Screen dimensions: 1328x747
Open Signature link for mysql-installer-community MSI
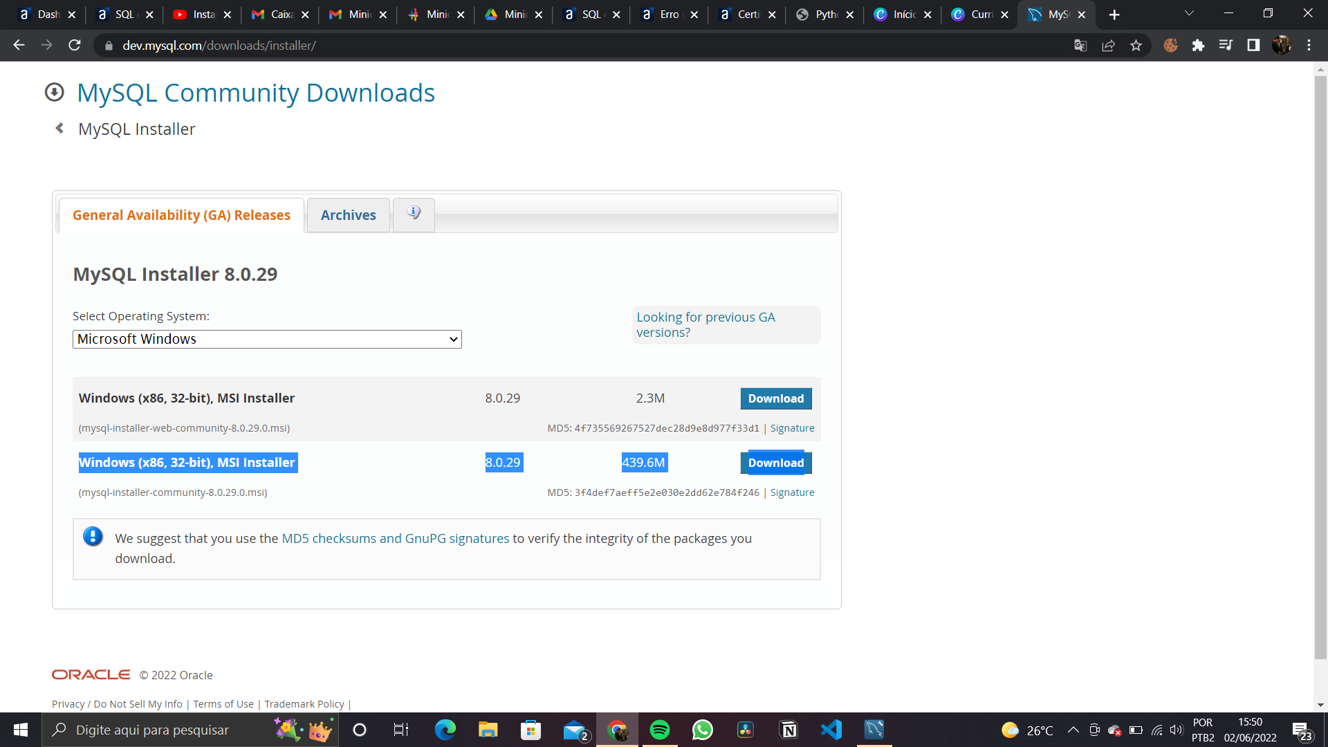tap(792, 492)
